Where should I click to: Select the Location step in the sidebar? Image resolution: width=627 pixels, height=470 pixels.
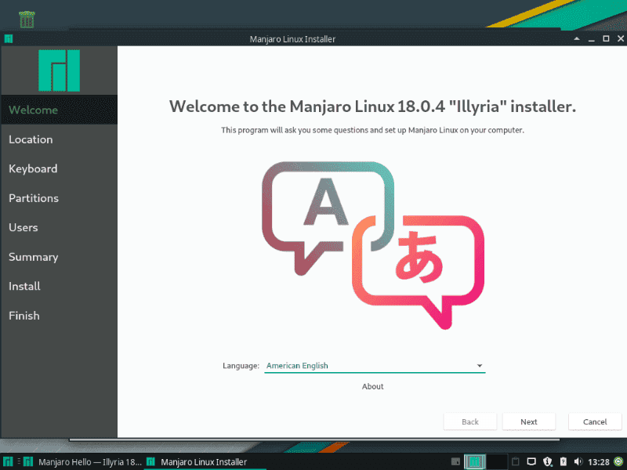pyautogui.click(x=31, y=139)
